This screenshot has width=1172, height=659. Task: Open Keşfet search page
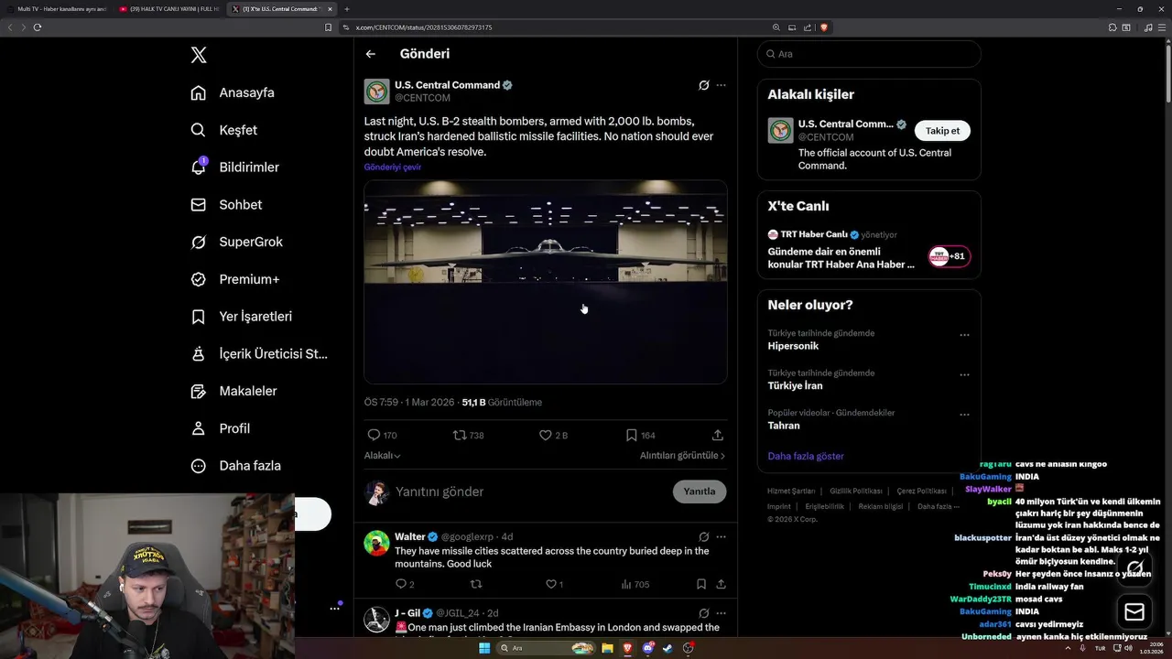(224, 130)
